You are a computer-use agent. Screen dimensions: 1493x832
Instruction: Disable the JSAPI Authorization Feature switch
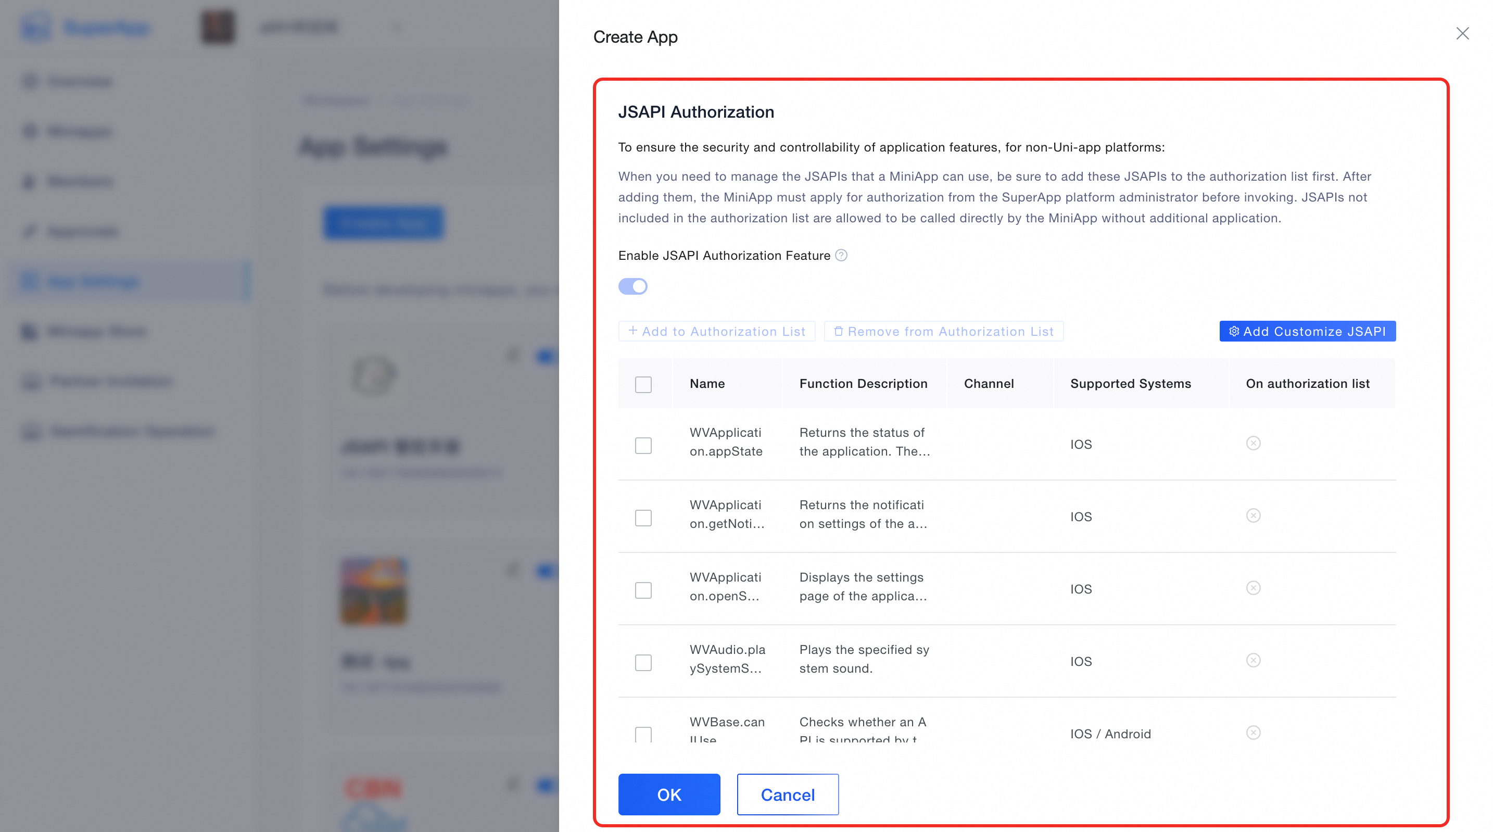633,286
